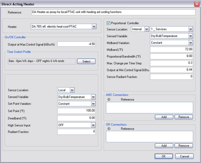Screen dimensions: 201x163
Task: Expand the Midband Variation dropdown
Action: pos(190,43)
